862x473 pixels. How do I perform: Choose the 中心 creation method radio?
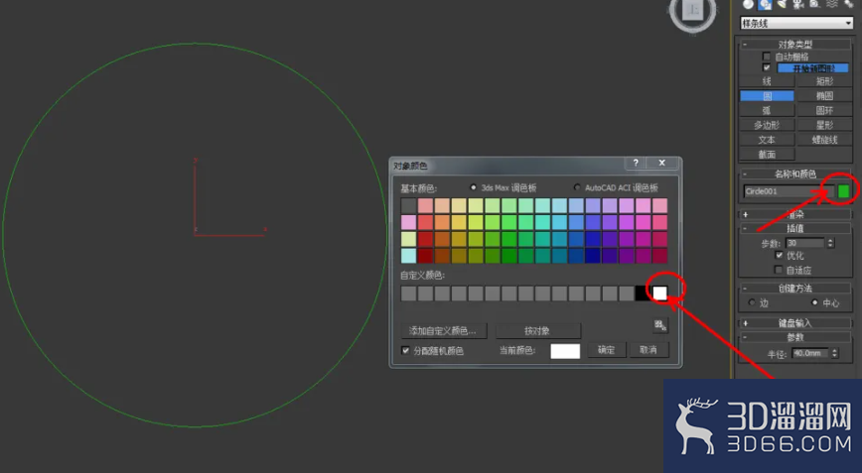pyautogui.click(x=814, y=302)
